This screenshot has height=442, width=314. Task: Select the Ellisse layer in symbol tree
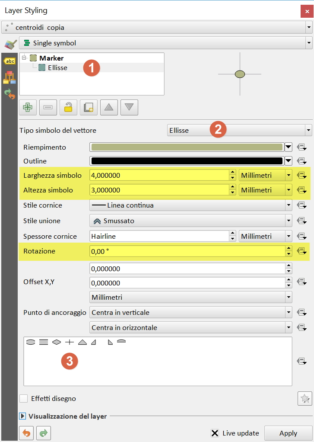57,67
